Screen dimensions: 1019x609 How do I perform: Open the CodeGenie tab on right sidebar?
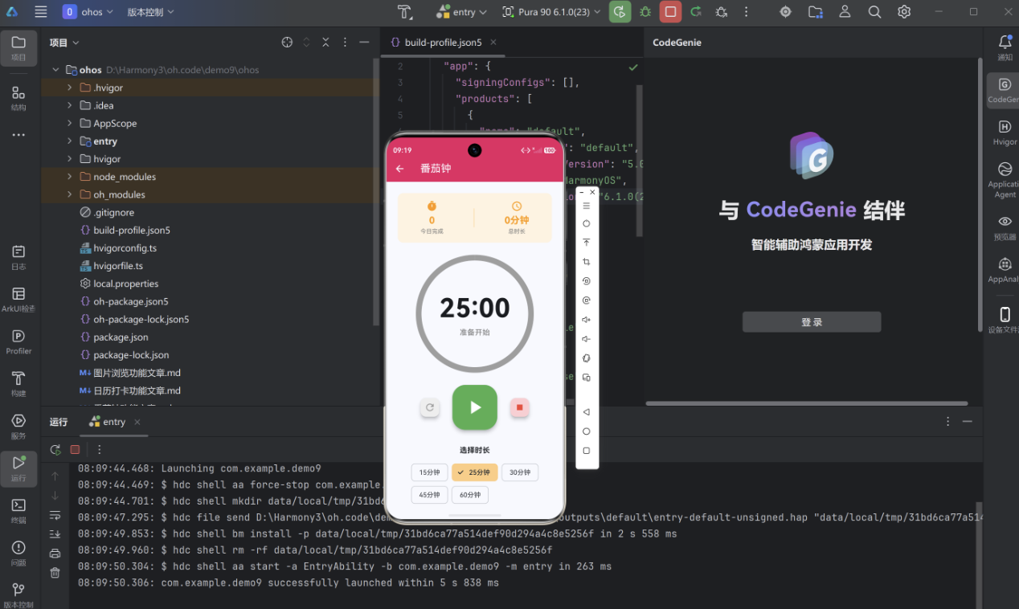click(x=1005, y=90)
